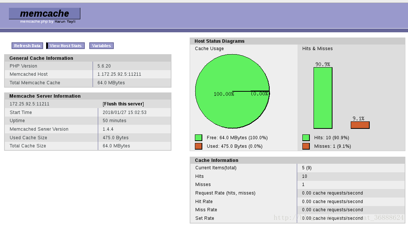Click Used Cache Size value 475.0 Bytes
Image resolution: width=408 pixels, height=225 pixels.
[x=116, y=138]
